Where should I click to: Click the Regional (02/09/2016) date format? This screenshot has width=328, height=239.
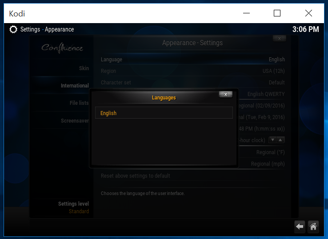tap(262, 106)
